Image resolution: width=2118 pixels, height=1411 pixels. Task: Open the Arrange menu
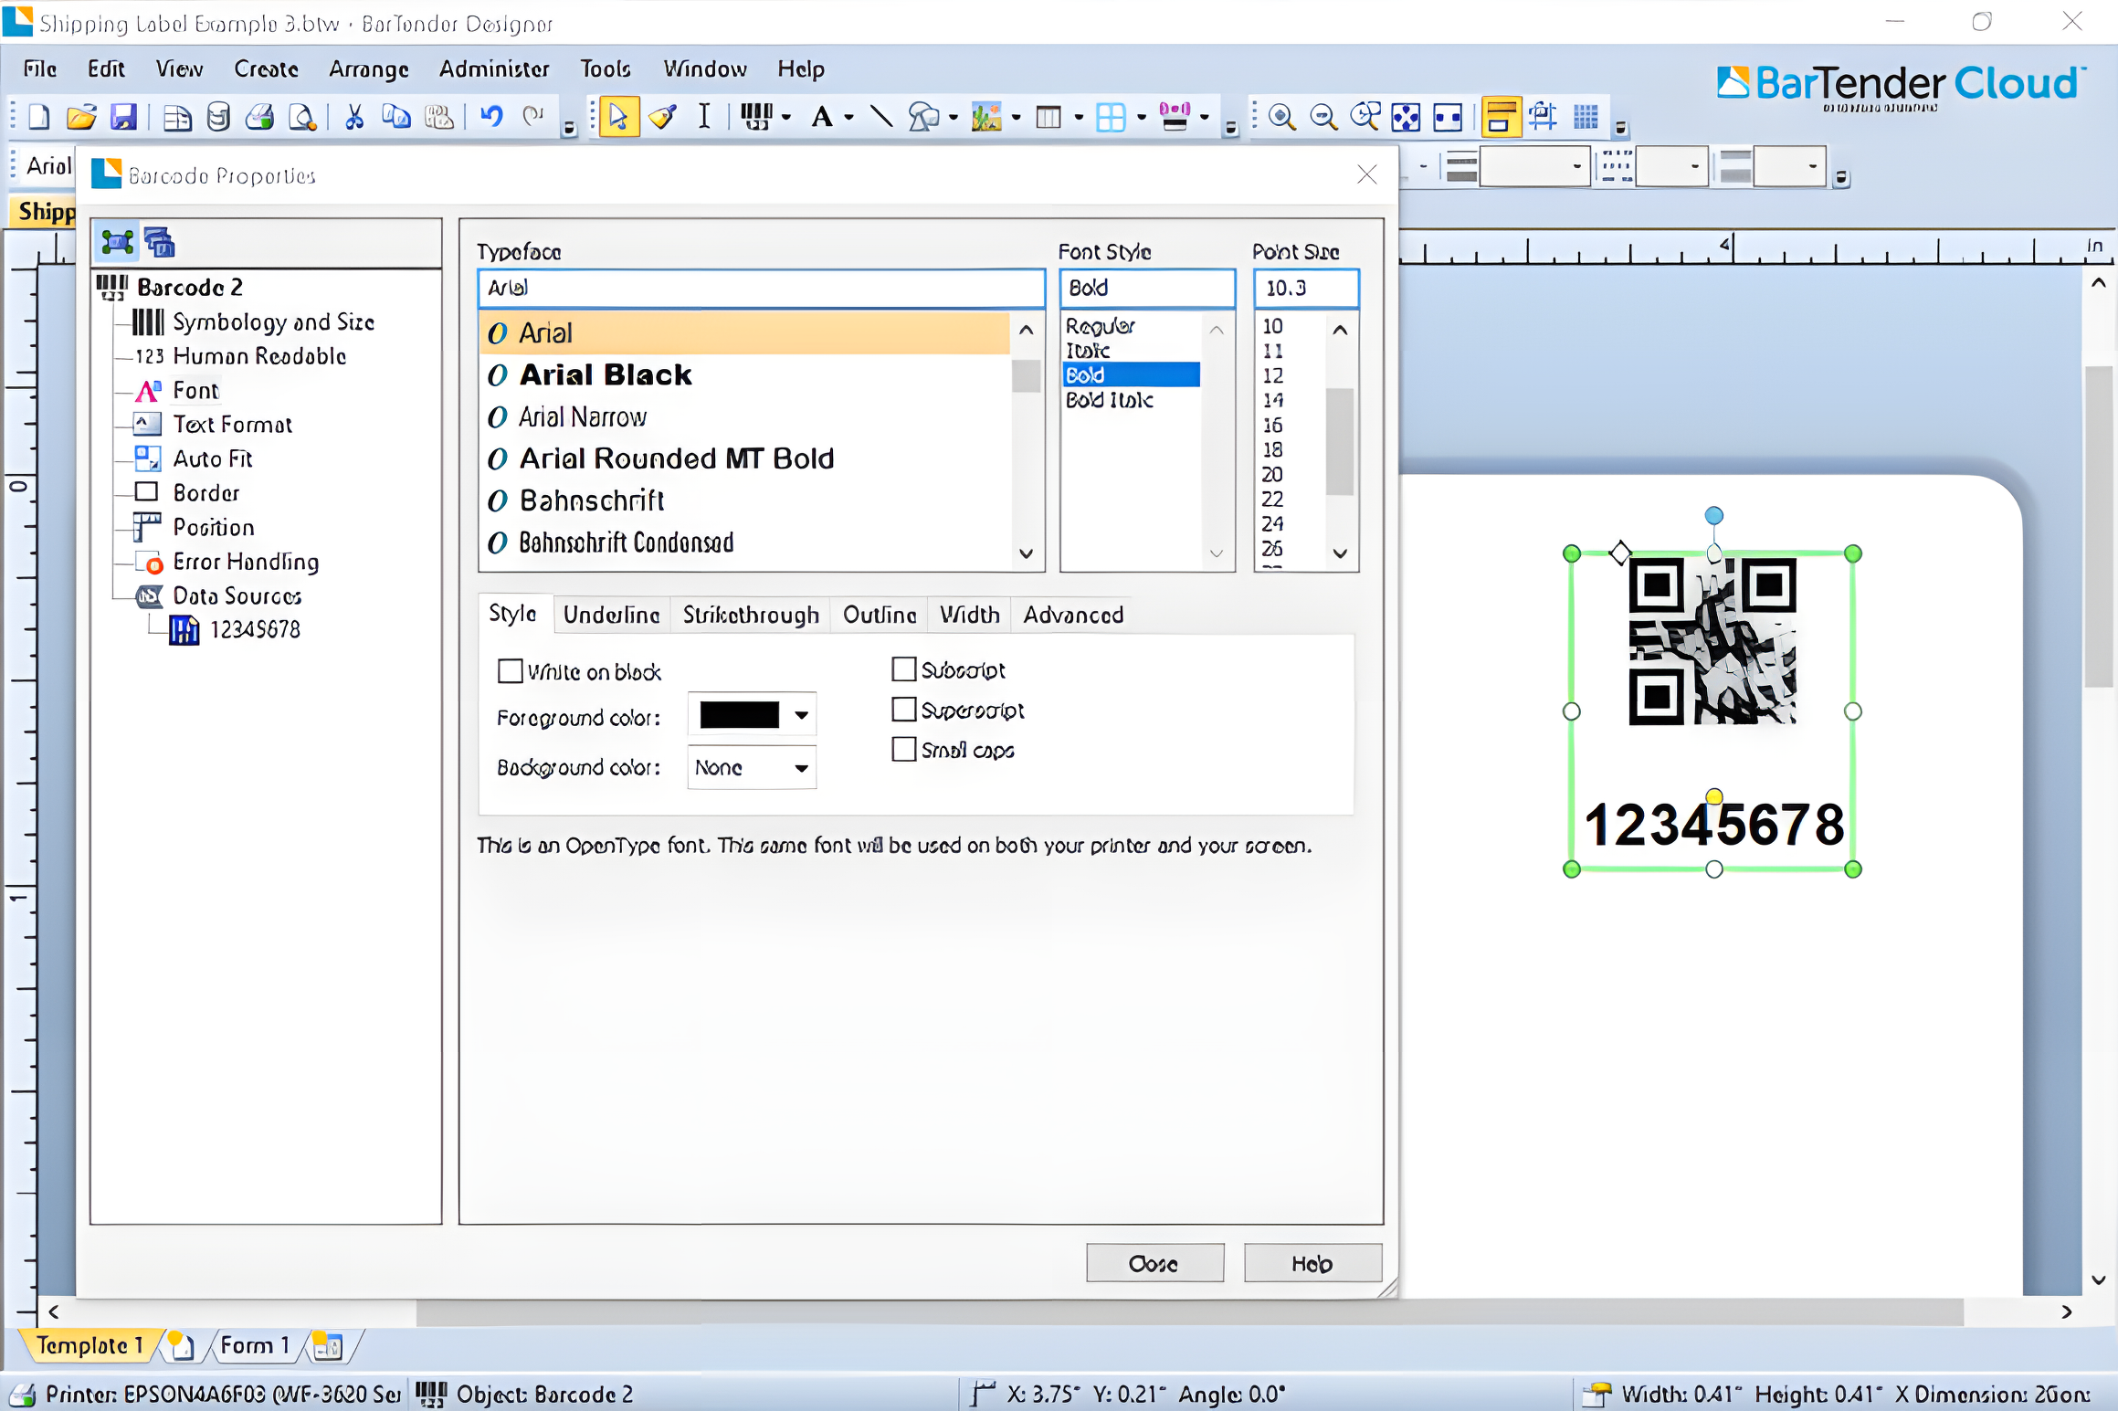(368, 69)
